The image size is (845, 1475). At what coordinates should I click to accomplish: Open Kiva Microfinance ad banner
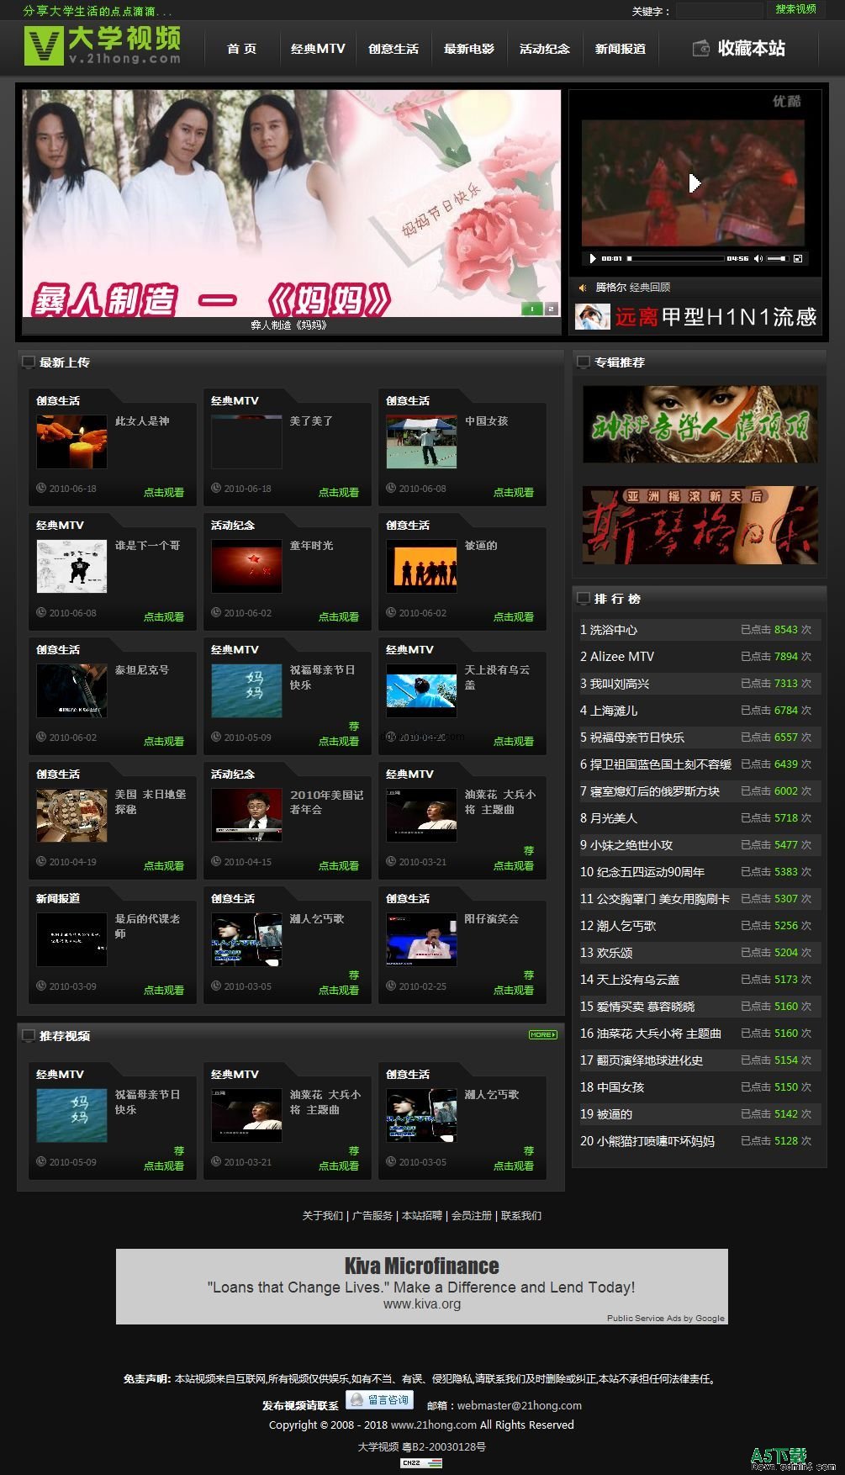coord(422,1287)
